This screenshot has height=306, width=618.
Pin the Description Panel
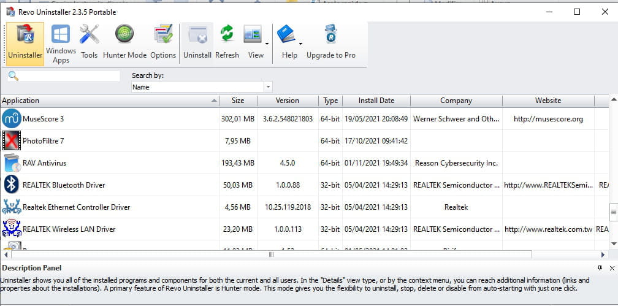[x=600, y=268]
